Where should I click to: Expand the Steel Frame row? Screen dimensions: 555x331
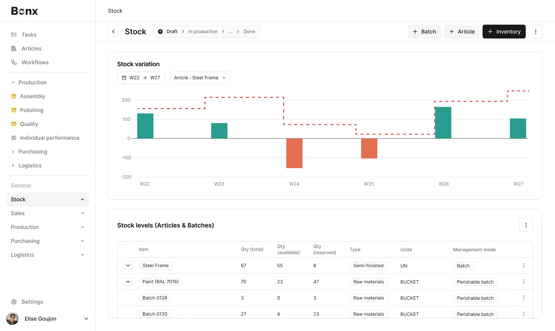(x=128, y=266)
